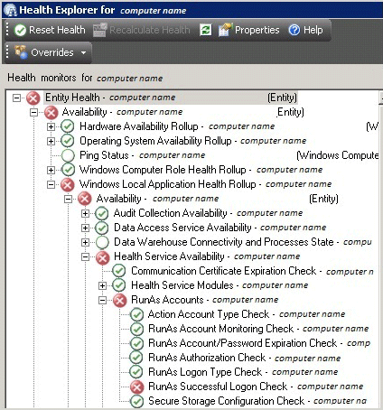This screenshot has height=410, width=383.
Task: Click green check icon of Action Account Type Check
Action: (136, 315)
